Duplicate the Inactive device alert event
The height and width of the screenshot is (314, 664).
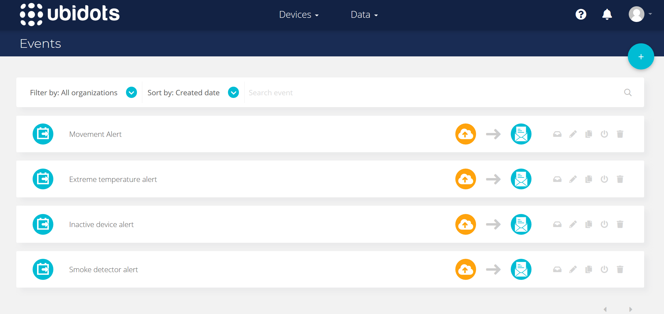pyautogui.click(x=589, y=224)
